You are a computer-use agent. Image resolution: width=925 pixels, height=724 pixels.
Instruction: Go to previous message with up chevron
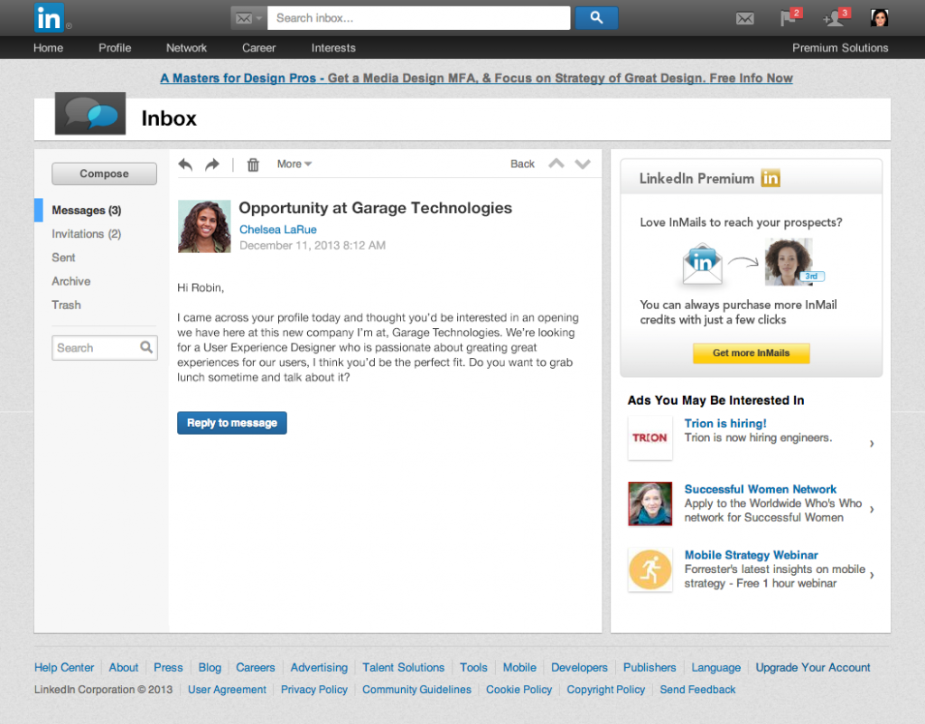coord(556,164)
